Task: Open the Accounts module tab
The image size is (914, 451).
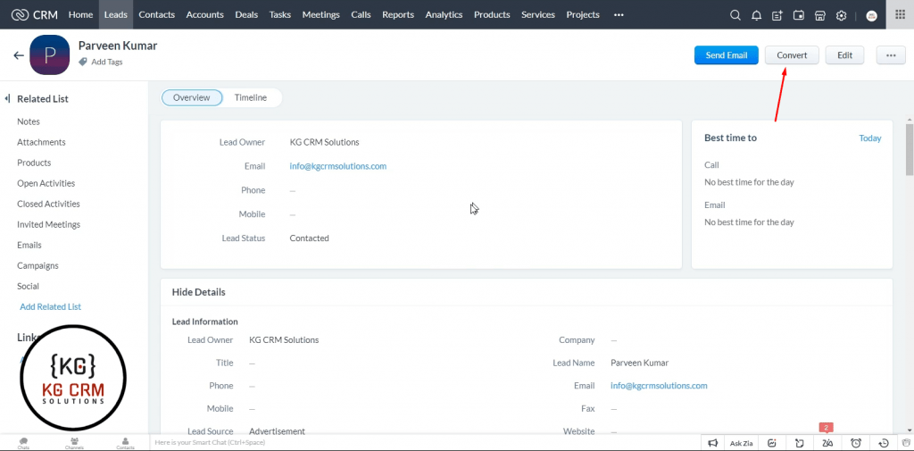Action: click(x=204, y=14)
